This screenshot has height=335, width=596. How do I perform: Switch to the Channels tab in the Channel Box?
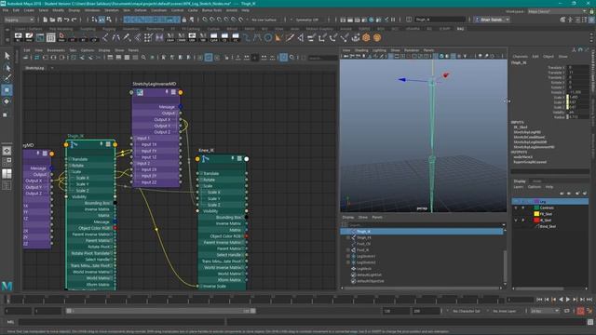point(520,56)
